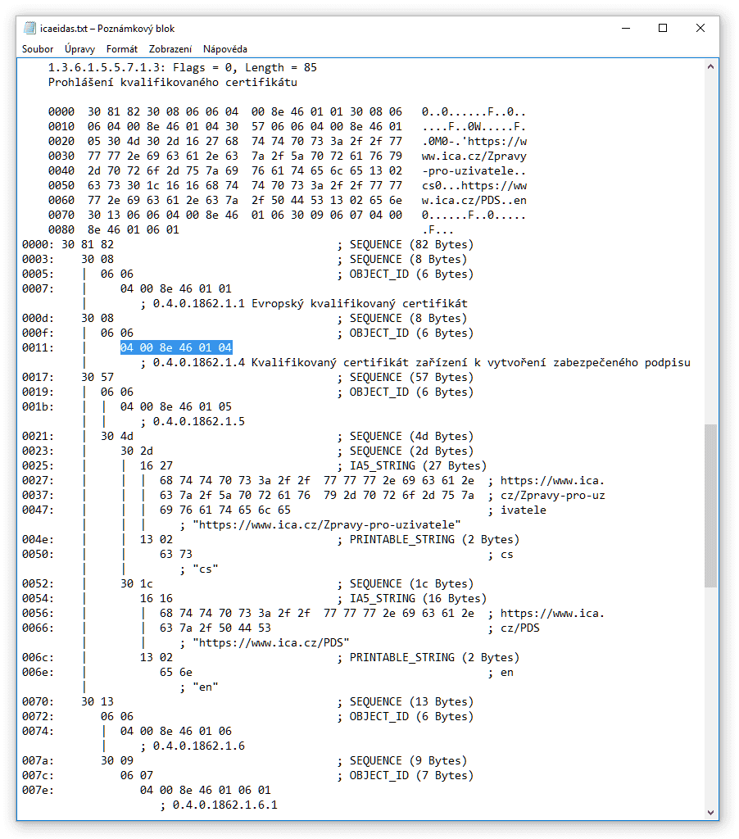Click the hex dump row starting 0060
This screenshot has height=839, width=739.
[x=288, y=200]
